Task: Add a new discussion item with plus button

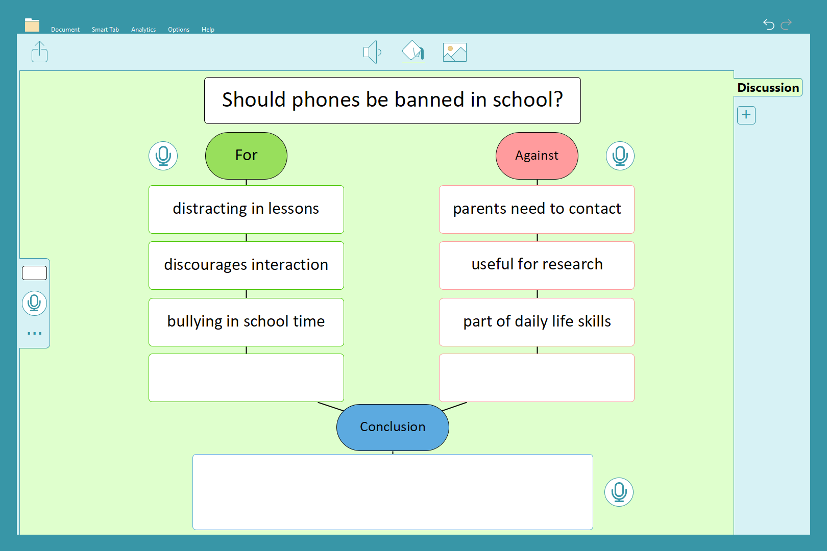Action: coord(746,115)
